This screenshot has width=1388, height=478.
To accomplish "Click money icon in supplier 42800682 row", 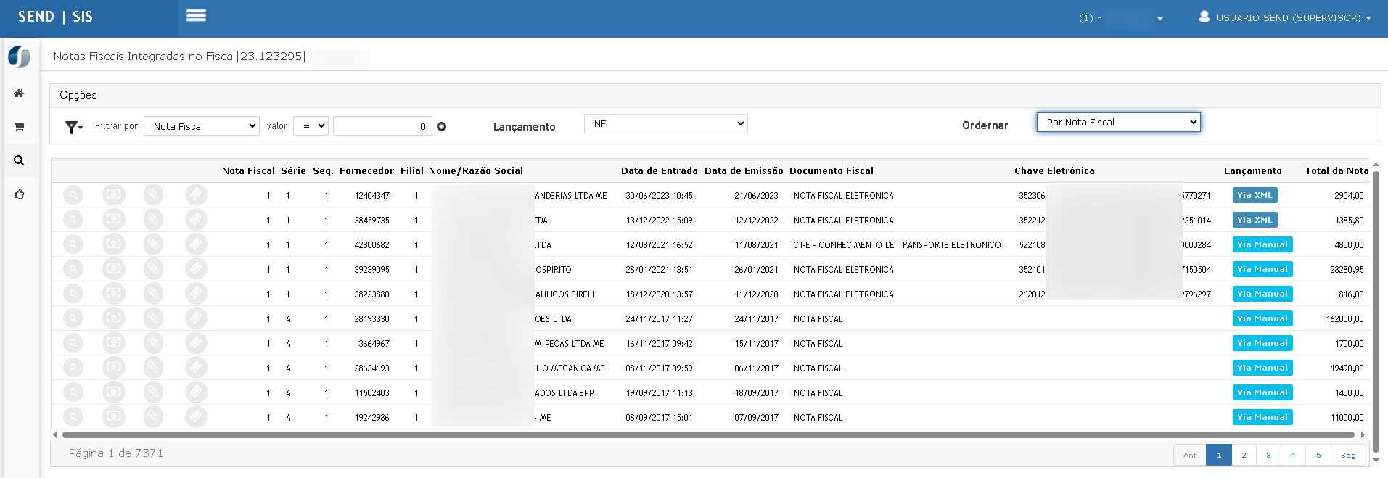I will (113, 244).
